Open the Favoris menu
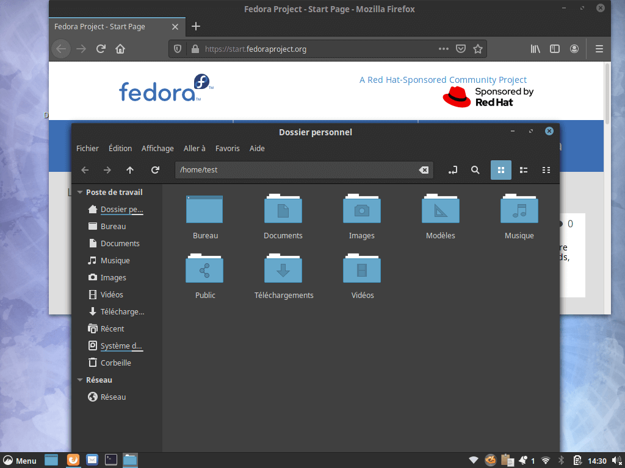The height and width of the screenshot is (468, 625). click(x=228, y=149)
